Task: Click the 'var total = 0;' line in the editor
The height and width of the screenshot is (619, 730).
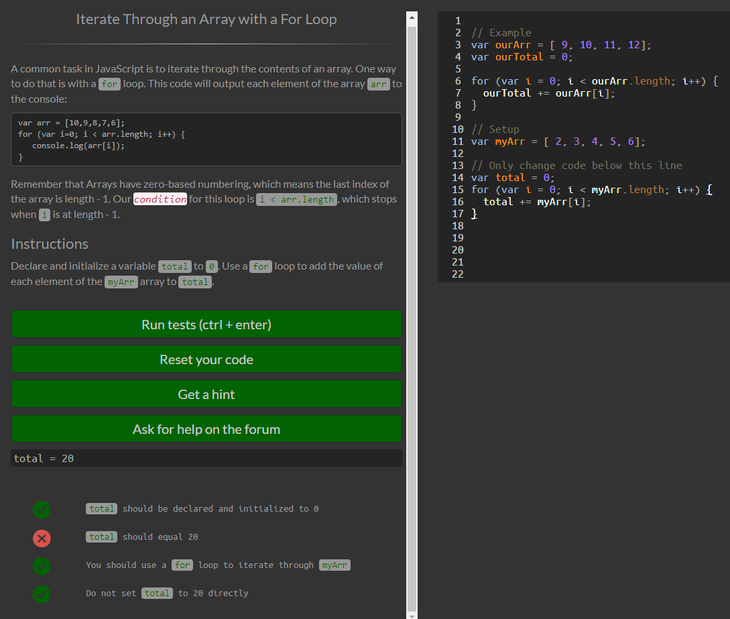Action: [513, 178]
